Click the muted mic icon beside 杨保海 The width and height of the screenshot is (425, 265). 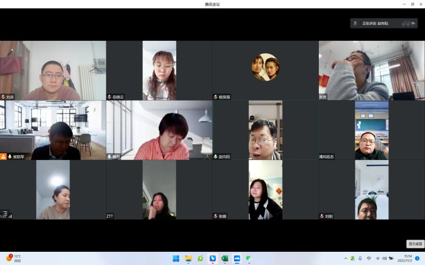[x=216, y=97]
